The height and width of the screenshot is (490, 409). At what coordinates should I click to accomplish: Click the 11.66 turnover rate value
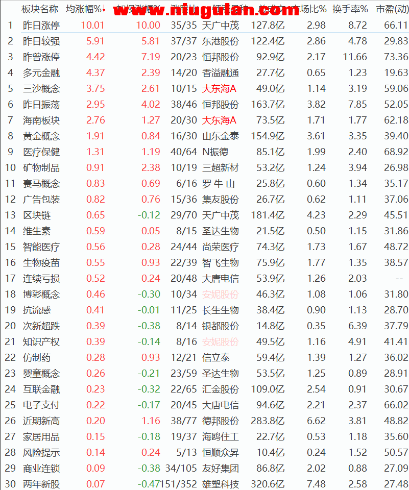click(354, 57)
